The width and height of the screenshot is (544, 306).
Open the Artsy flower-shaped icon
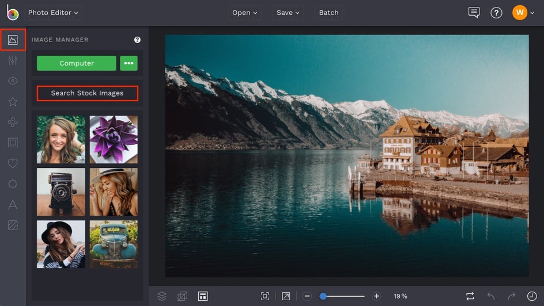tap(13, 122)
